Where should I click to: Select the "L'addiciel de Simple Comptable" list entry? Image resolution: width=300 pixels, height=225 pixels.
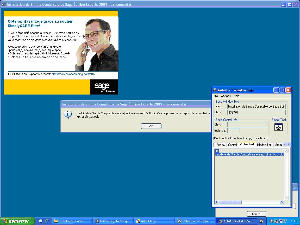[249, 154]
